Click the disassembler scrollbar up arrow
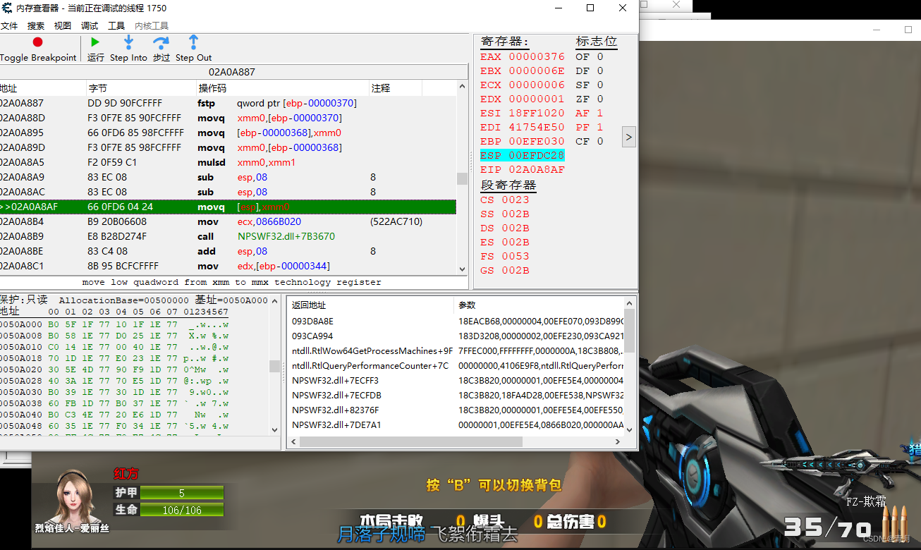The width and height of the screenshot is (921, 550). [x=463, y=87]
